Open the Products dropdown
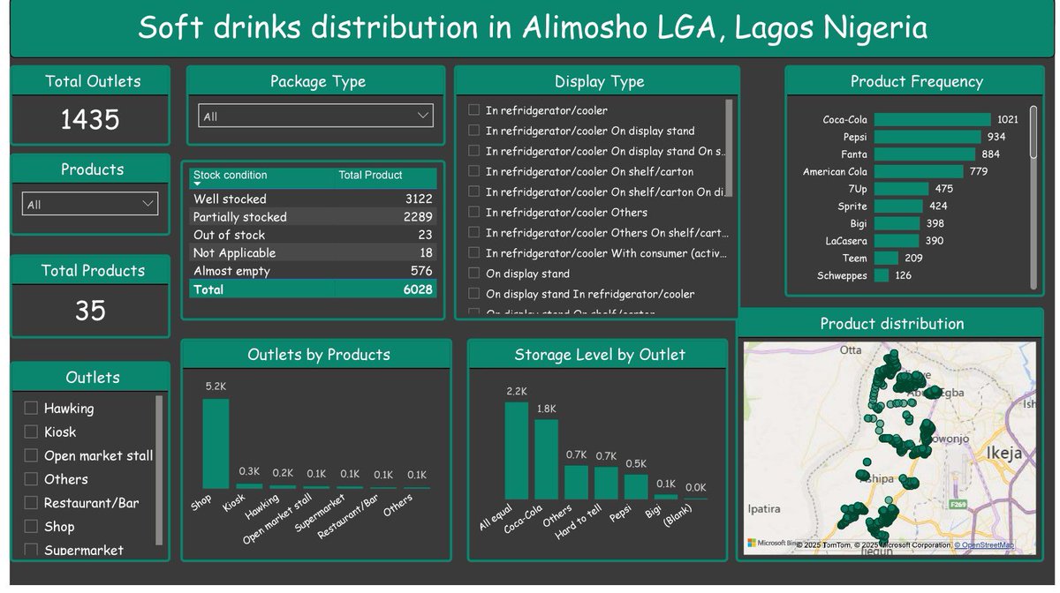Image resolution: width=1060 pixels, height=593 pixels. click(x=90, y=204)
